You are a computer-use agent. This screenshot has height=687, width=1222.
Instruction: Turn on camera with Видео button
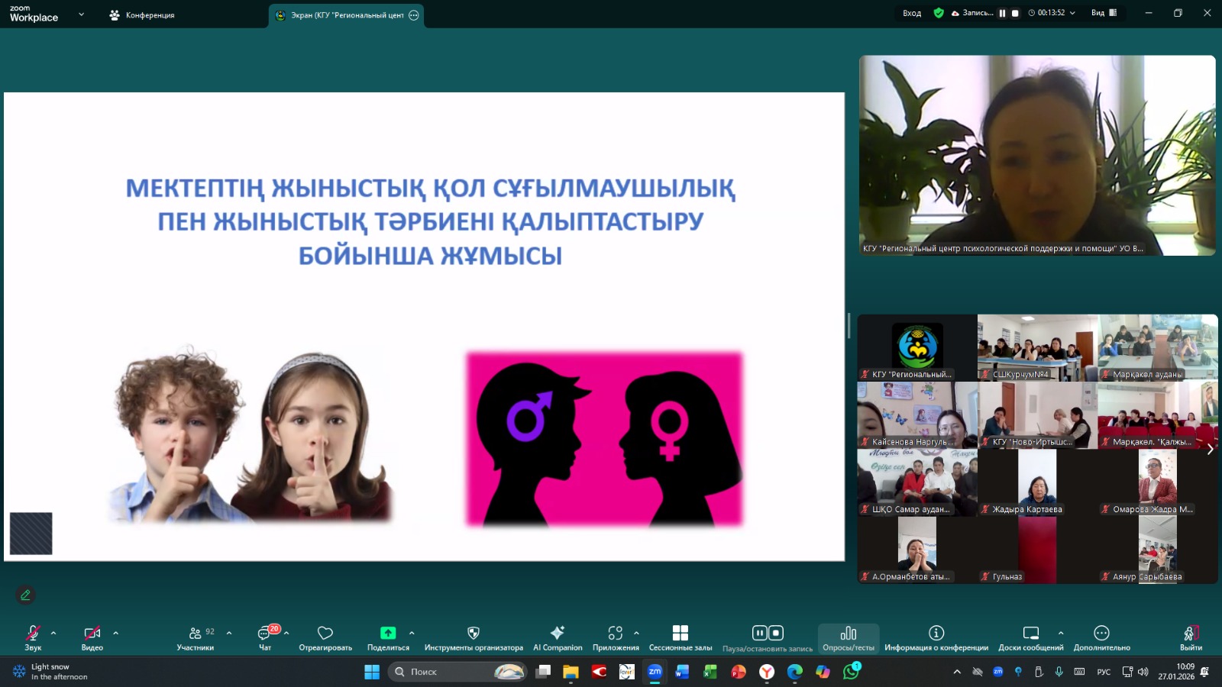click(92, 637)
